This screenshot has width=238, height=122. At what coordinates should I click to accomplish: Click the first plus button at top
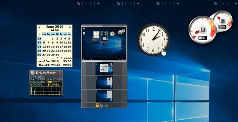click(99, 3)
